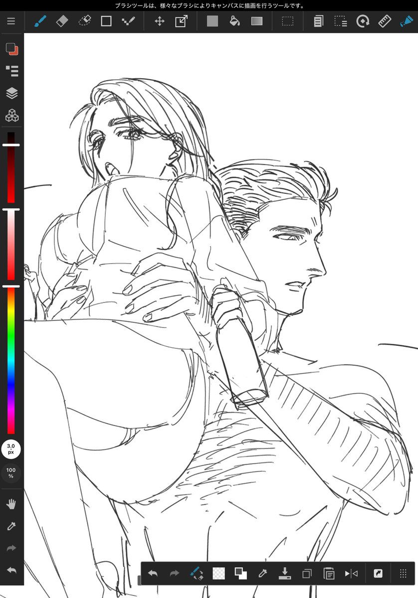Viewport: 418px width, 598px height.
Task: Open the brush list panel icon
Action: pyautogui.click(x=11, y=70)
